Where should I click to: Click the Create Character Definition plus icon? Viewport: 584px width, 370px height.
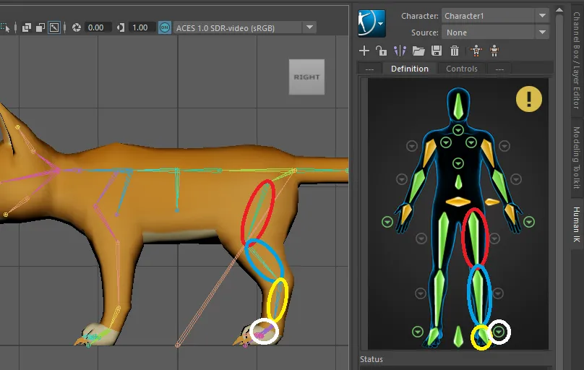[364, 51]
